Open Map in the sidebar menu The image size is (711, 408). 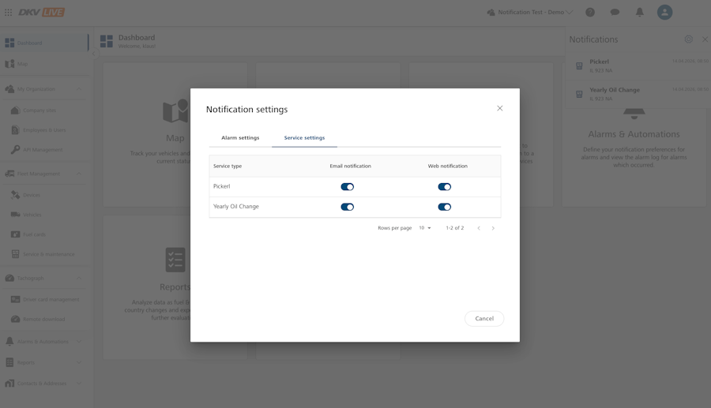[44, 64]
